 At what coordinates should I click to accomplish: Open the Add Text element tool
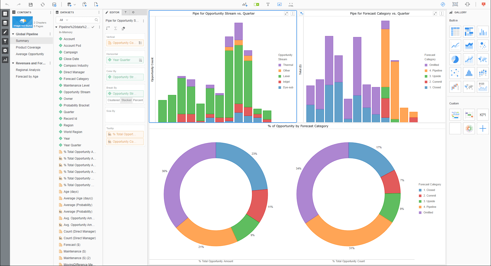tap(268, 4)
